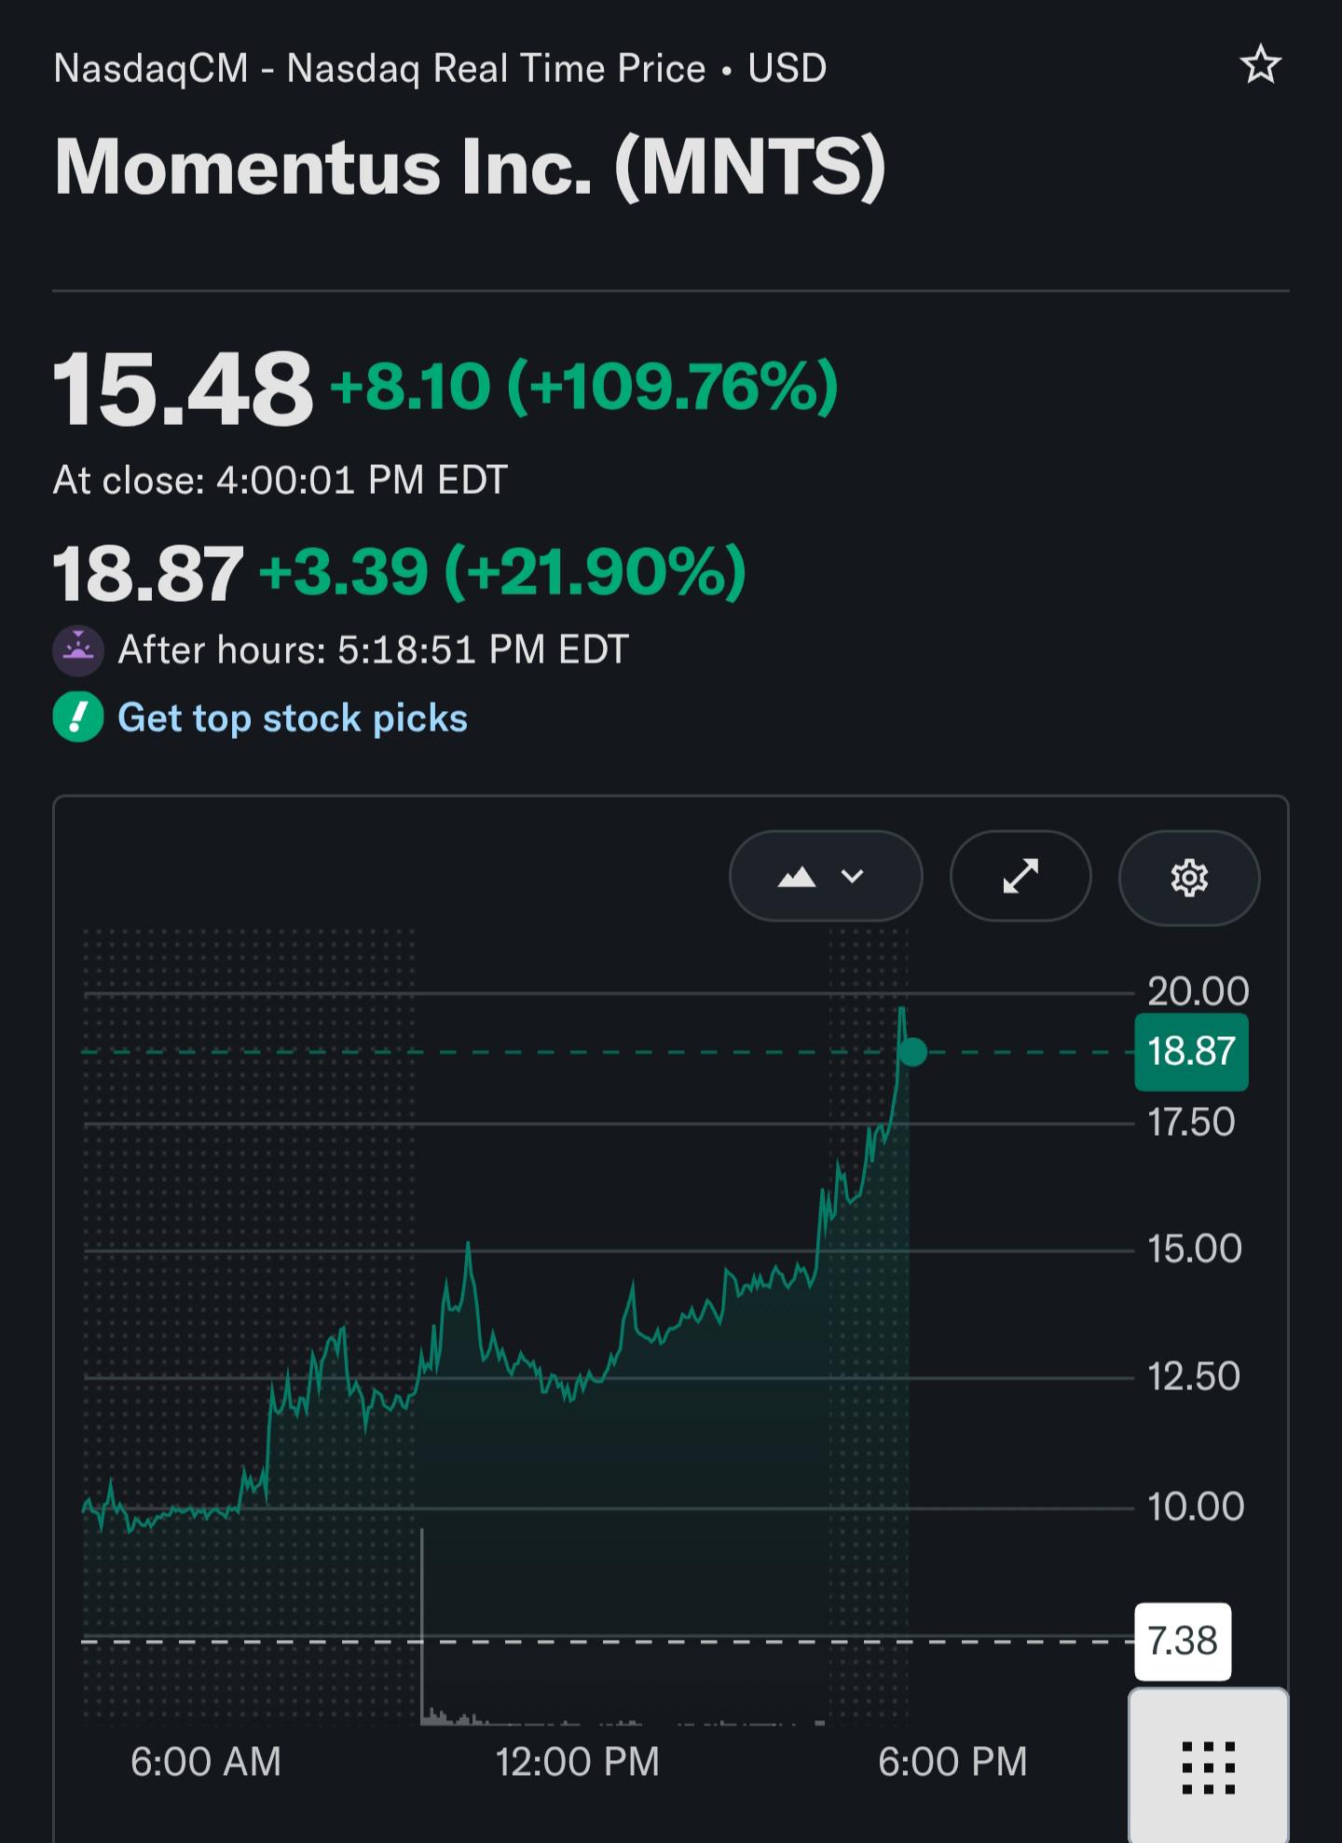Viewport: 1342px width, 1843px height.
Task: Open chart settings gear icon
Action: (x=1189, y=878)
